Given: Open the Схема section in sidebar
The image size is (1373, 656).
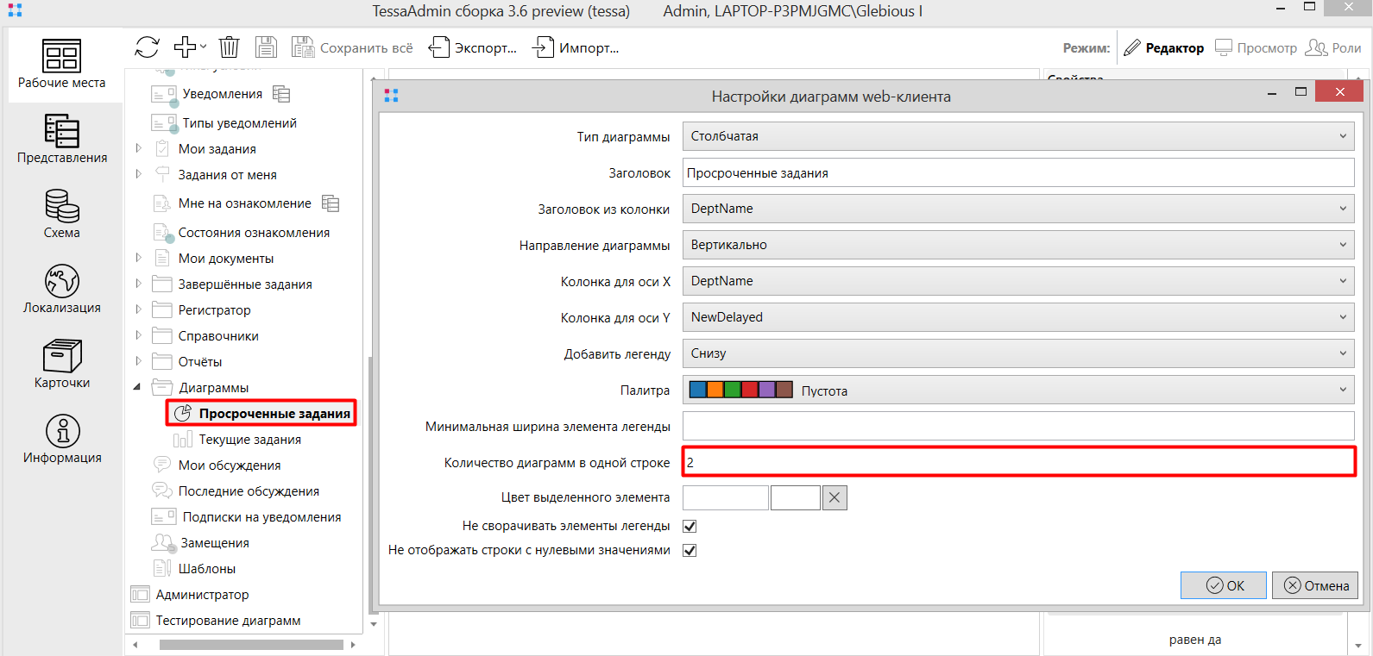Looking at the screenshot, I should (62, 214).
